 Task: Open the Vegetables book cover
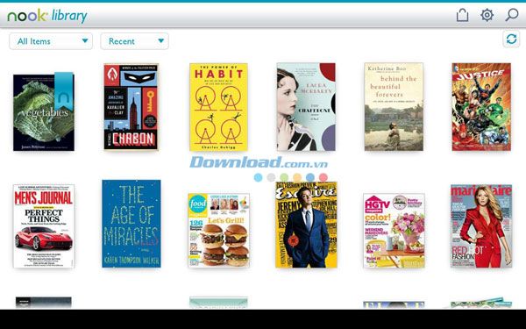pyautogui.click(x=44, y=112)
